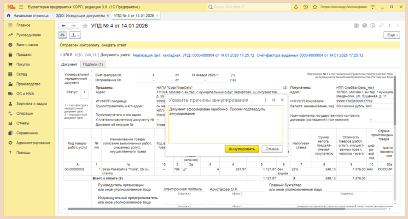Screen dimensions: 408x219
Task: Click the blue print document icon
Action: coord(62,35)
